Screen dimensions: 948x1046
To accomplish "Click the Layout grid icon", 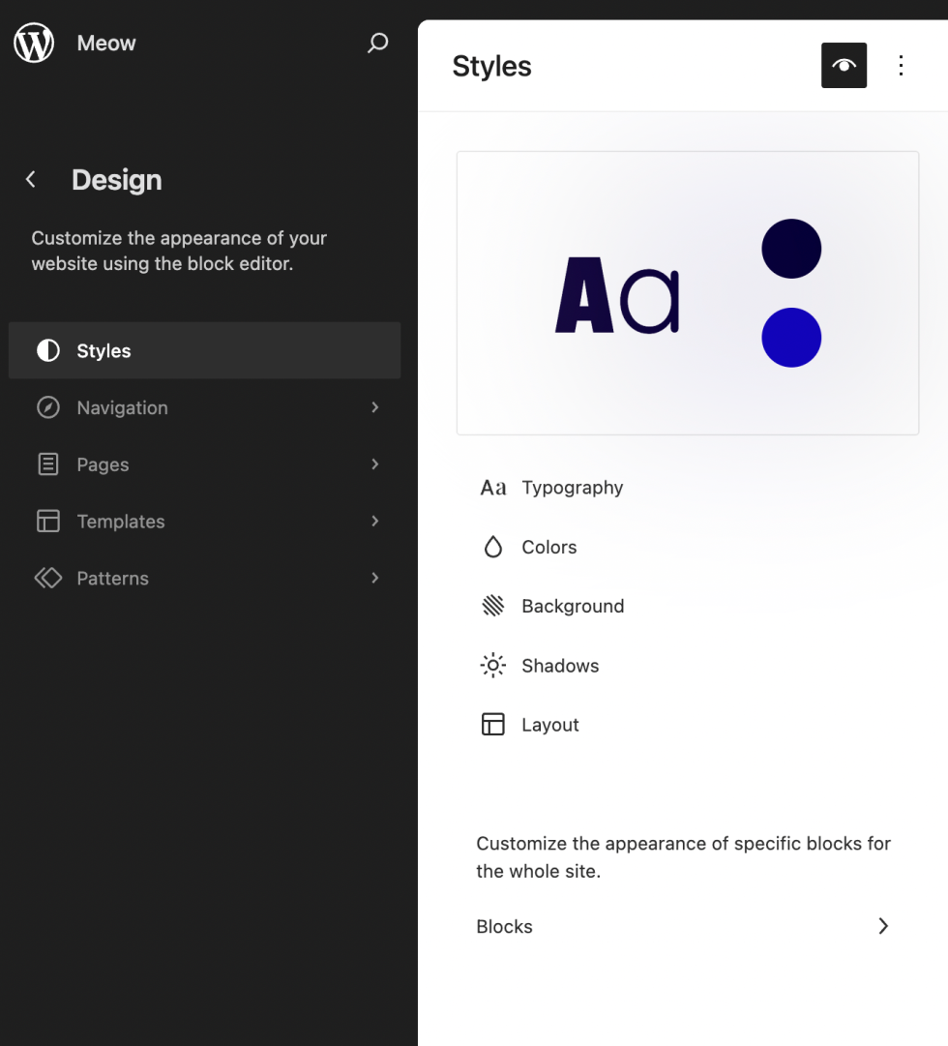I will click(x=493, y=725).
